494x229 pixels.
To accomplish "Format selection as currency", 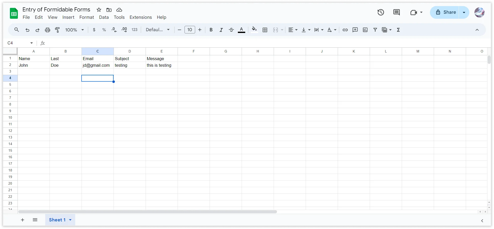I will (94, 30).
